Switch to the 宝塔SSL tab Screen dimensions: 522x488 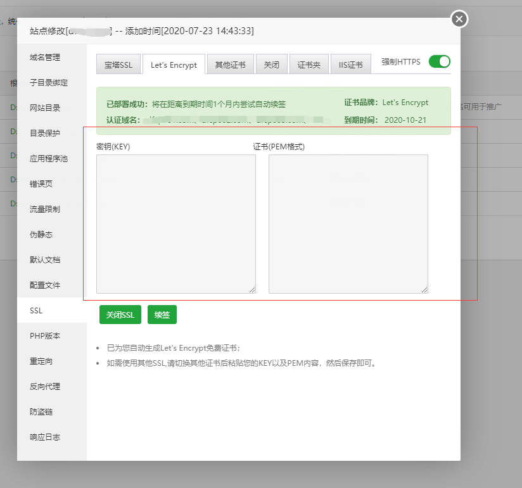tap(118, 64)
